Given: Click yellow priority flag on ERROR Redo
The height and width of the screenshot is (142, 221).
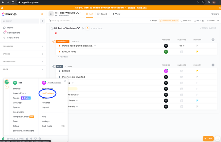Looking at the screenshot, I should pos(197,52).
